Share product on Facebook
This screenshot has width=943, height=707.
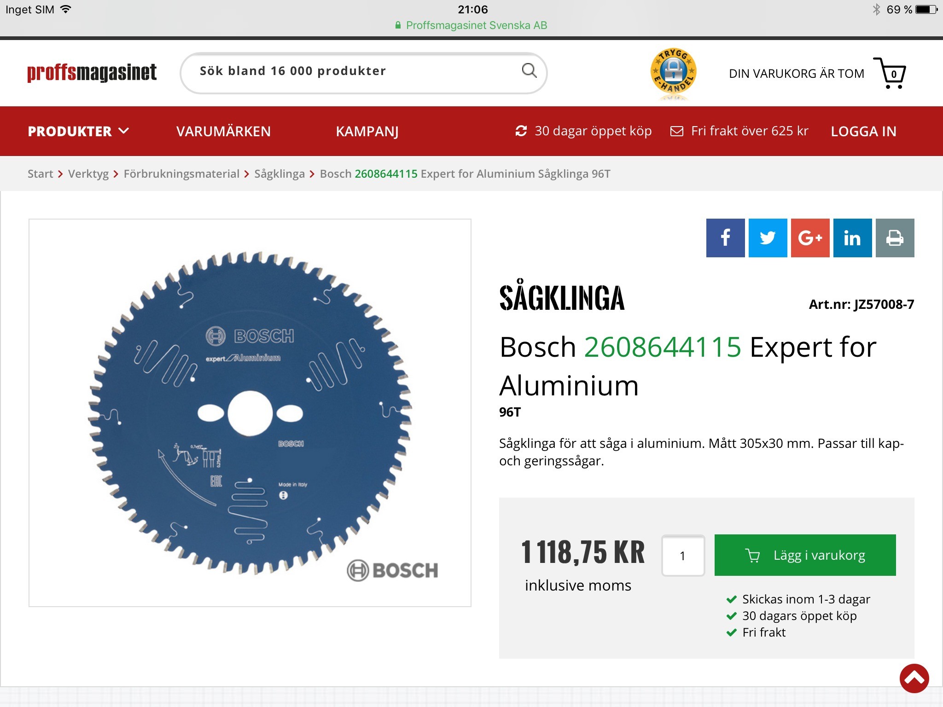click(725, 238)
